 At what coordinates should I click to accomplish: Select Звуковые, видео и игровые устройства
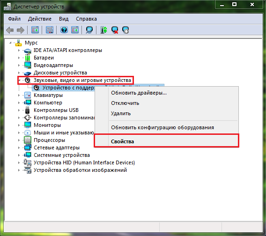[x=82, y=80]
